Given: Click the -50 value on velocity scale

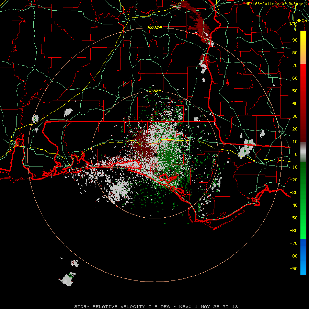Looking at the screenshot, I should point(294,218).
